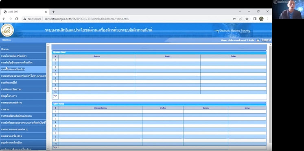304x151 pixels.
Task: Open การส่งคืน/ส่งซ่อมเครื่องจักรไปต่างประเทศ menu item
Action: click(x=23, y=76)
